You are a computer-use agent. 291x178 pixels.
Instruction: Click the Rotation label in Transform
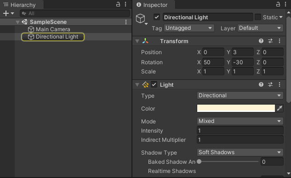point(152,62)
